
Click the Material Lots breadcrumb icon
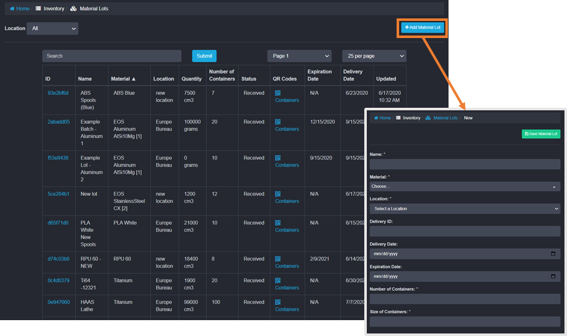73,8
